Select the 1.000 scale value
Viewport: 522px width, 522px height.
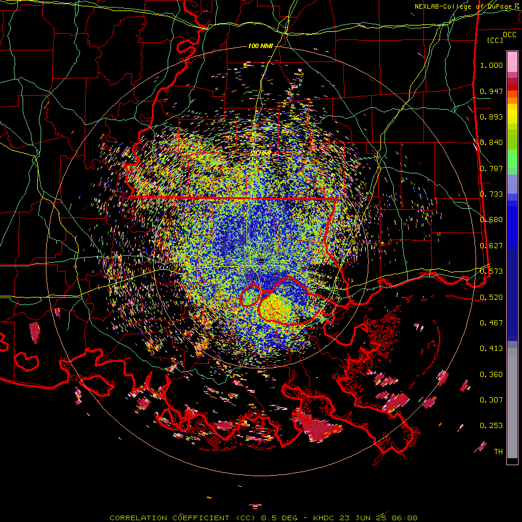click(491, 65)
